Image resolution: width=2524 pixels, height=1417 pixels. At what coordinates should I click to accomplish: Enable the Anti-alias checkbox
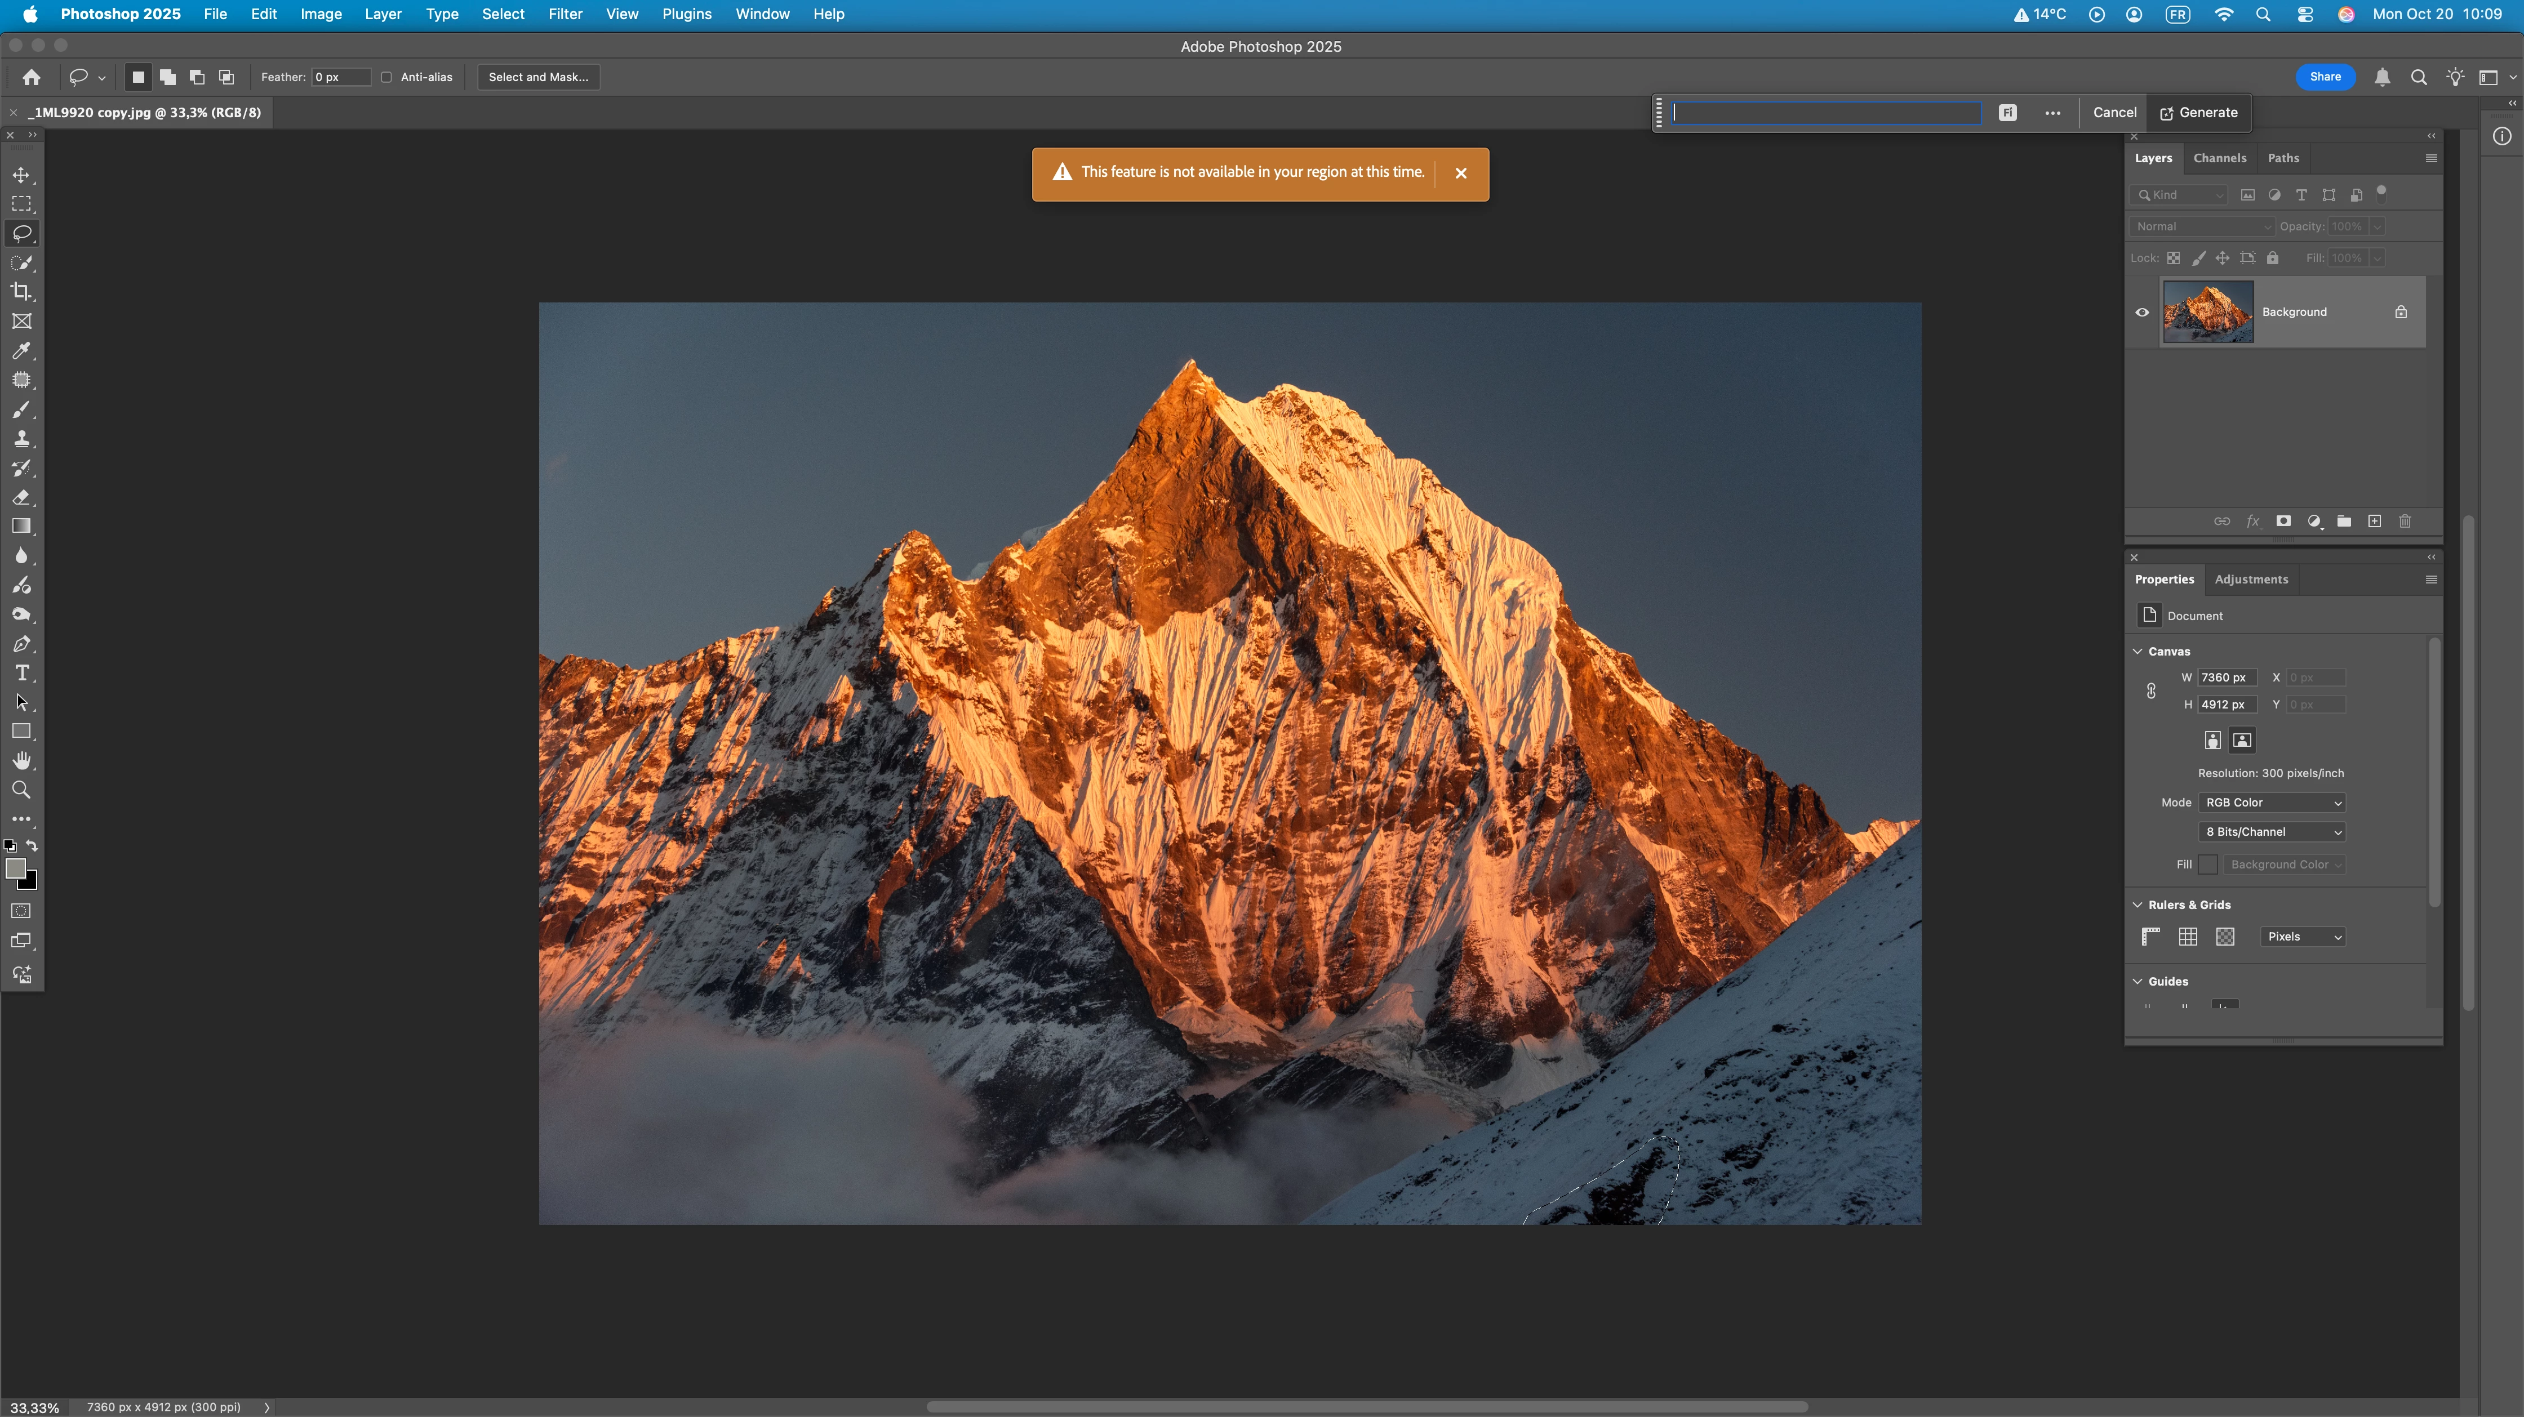pyautogui.click(x=387, y=77)
